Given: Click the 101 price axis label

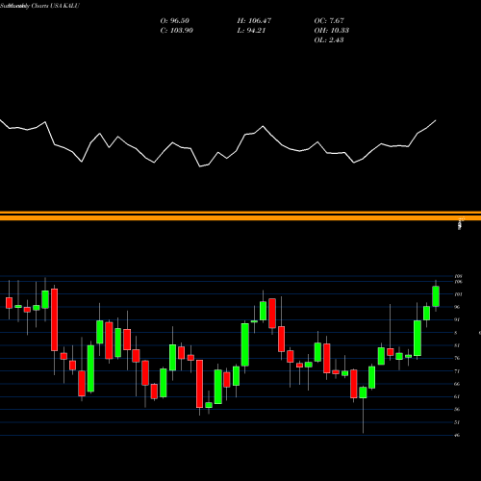Looking at the screenshot, I should (x=459, y=294).
